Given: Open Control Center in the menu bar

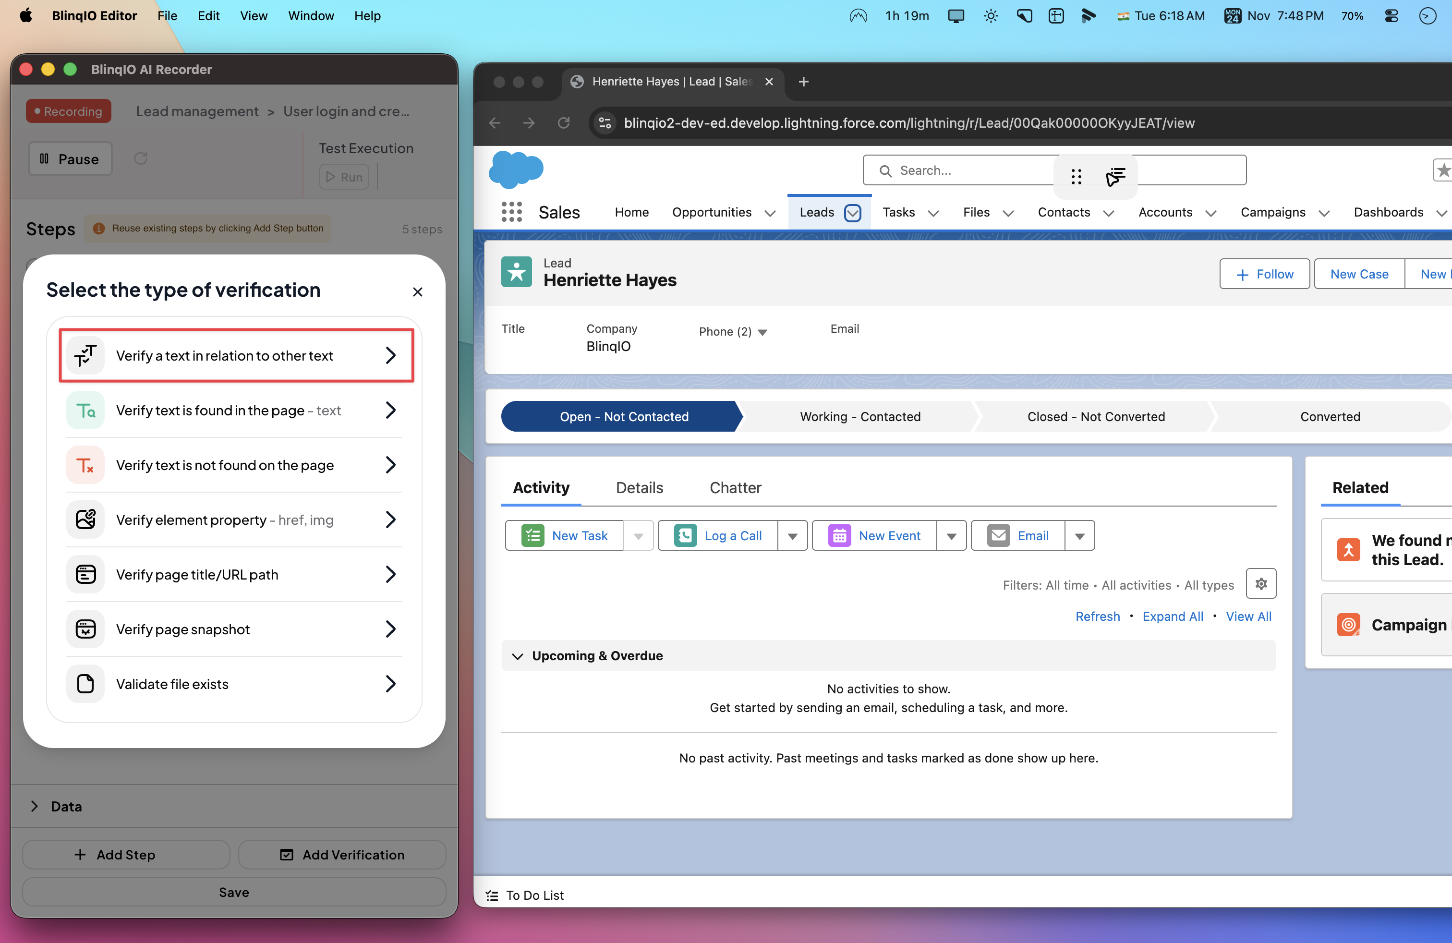Looking at the screenshot, I should (1391, 16).
